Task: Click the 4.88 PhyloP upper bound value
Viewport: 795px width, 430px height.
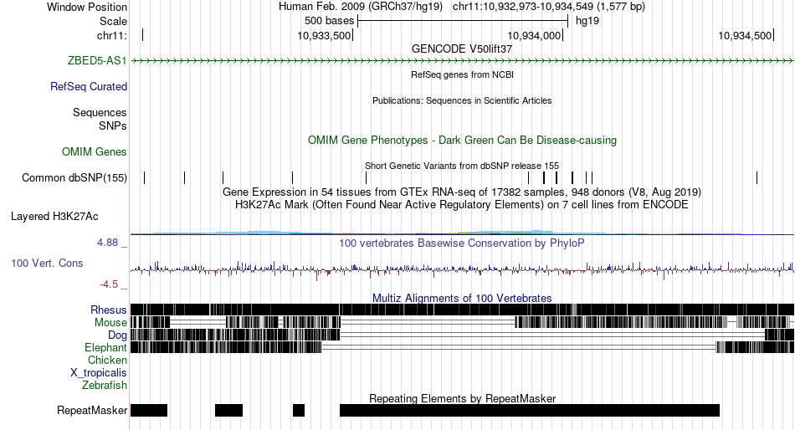Action: pos(107,243)
